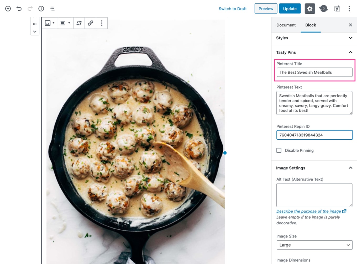Screen dimensions: 357x264
Task: Switch to the Document tab
Action: click(x=286, y=25)
